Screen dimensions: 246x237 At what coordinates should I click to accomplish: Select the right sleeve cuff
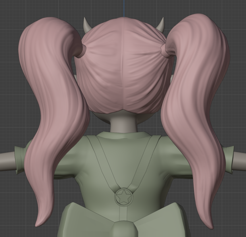(x=229, y=160)
